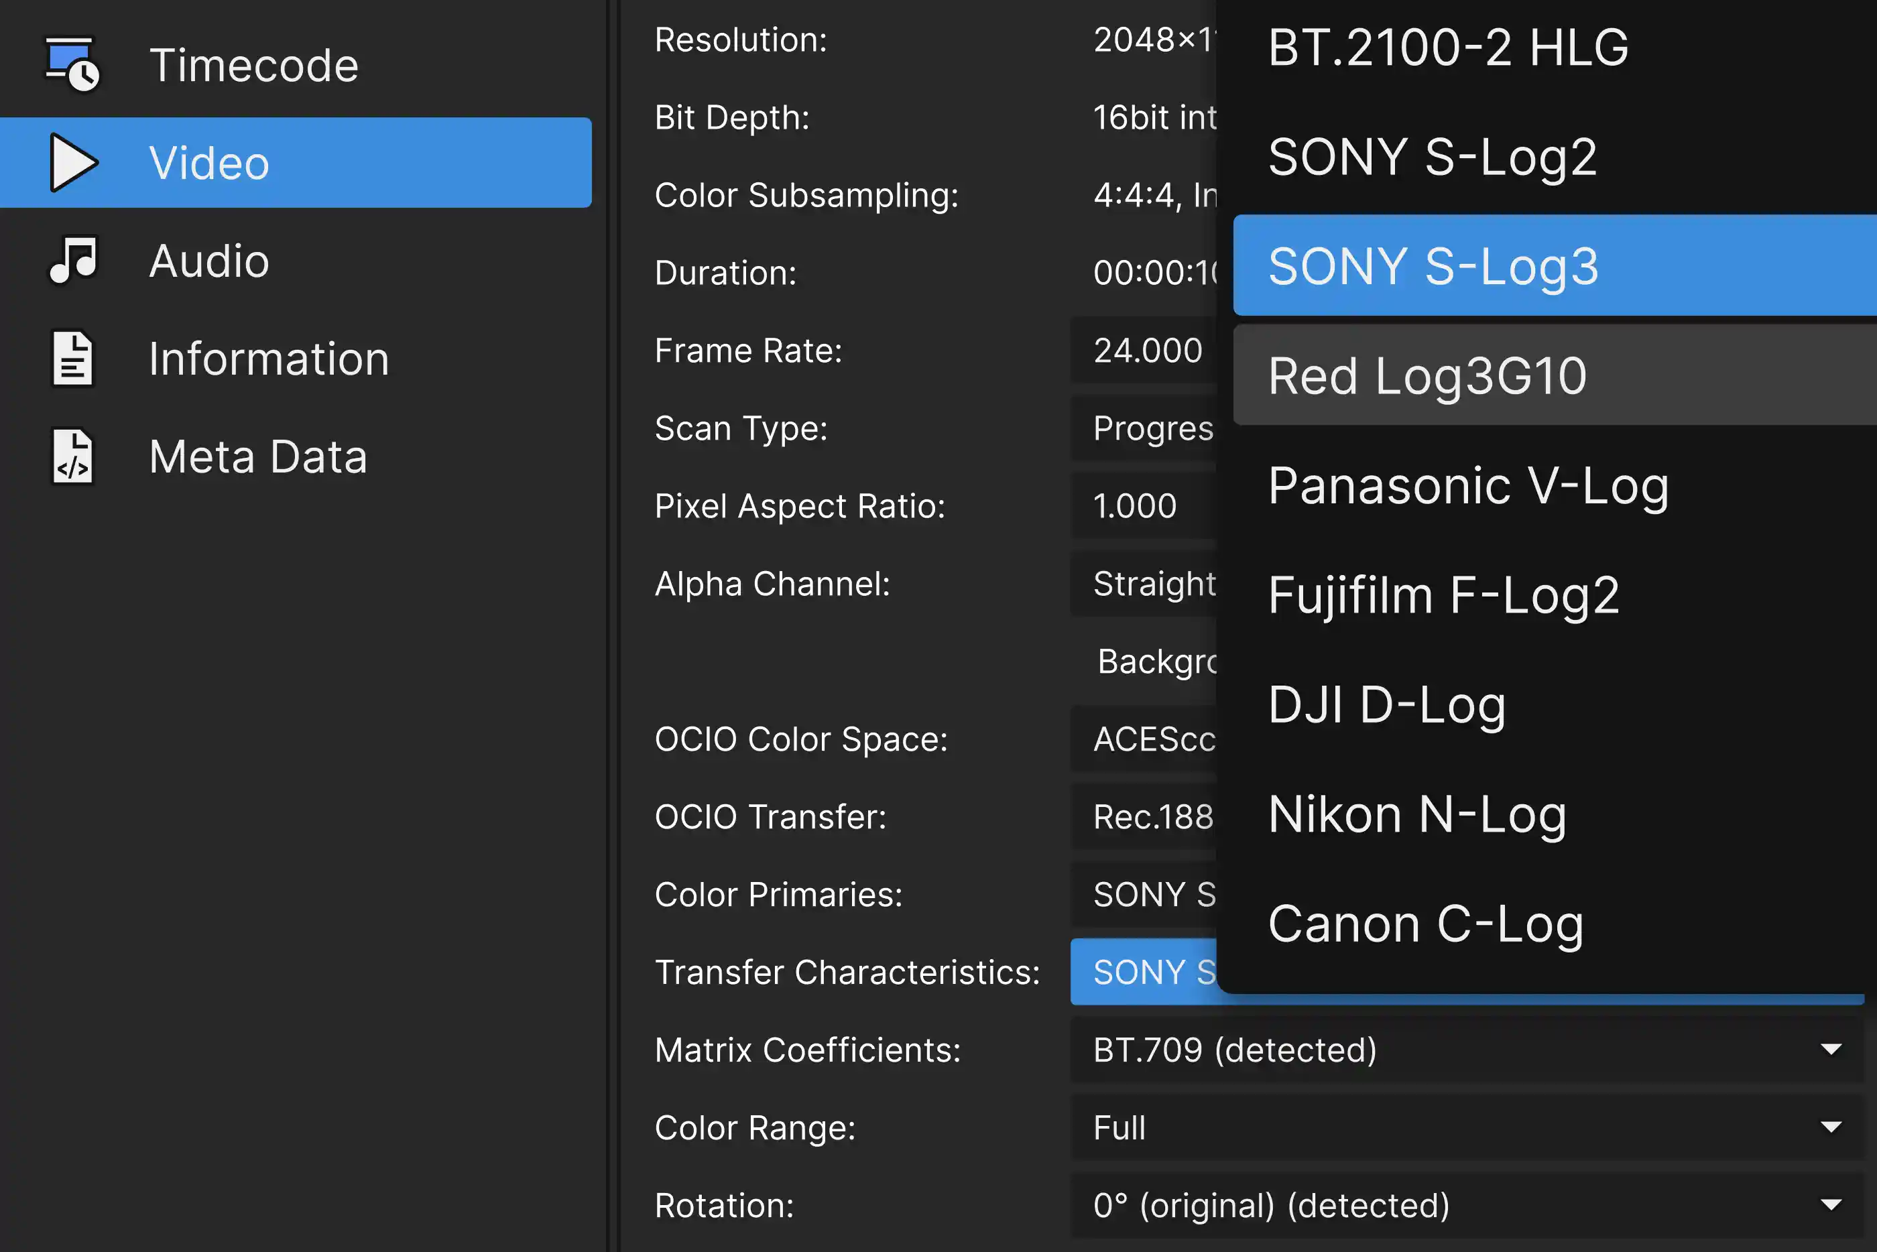1877x1252 pixels.
Task: Click the Bit Depth label
Action: pyautogui.click(x=732, y=117)
